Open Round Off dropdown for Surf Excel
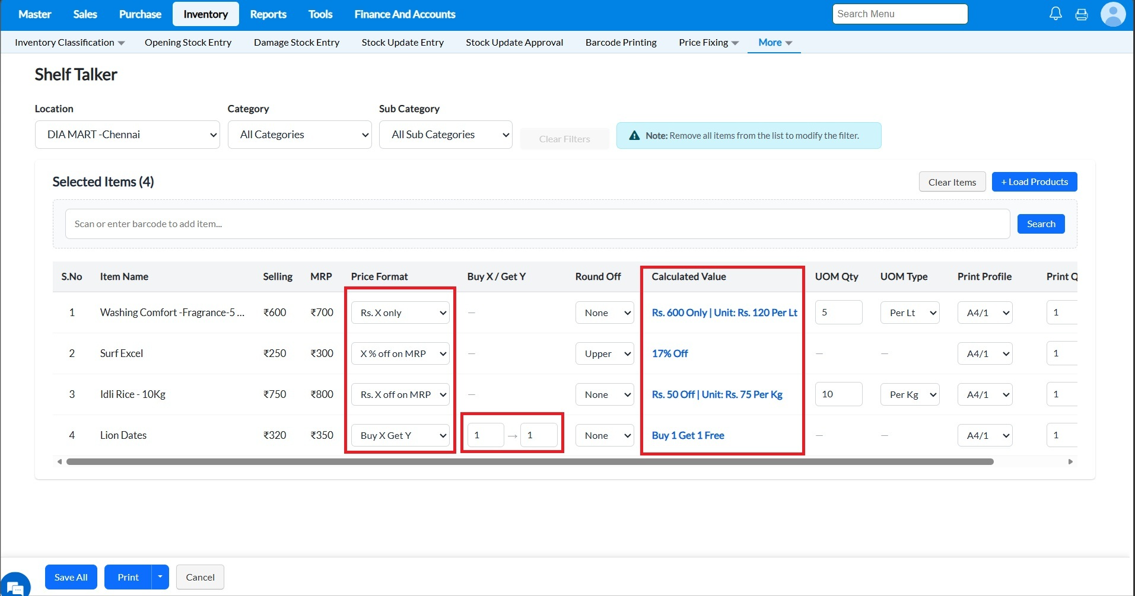 [x=605, y=353]
